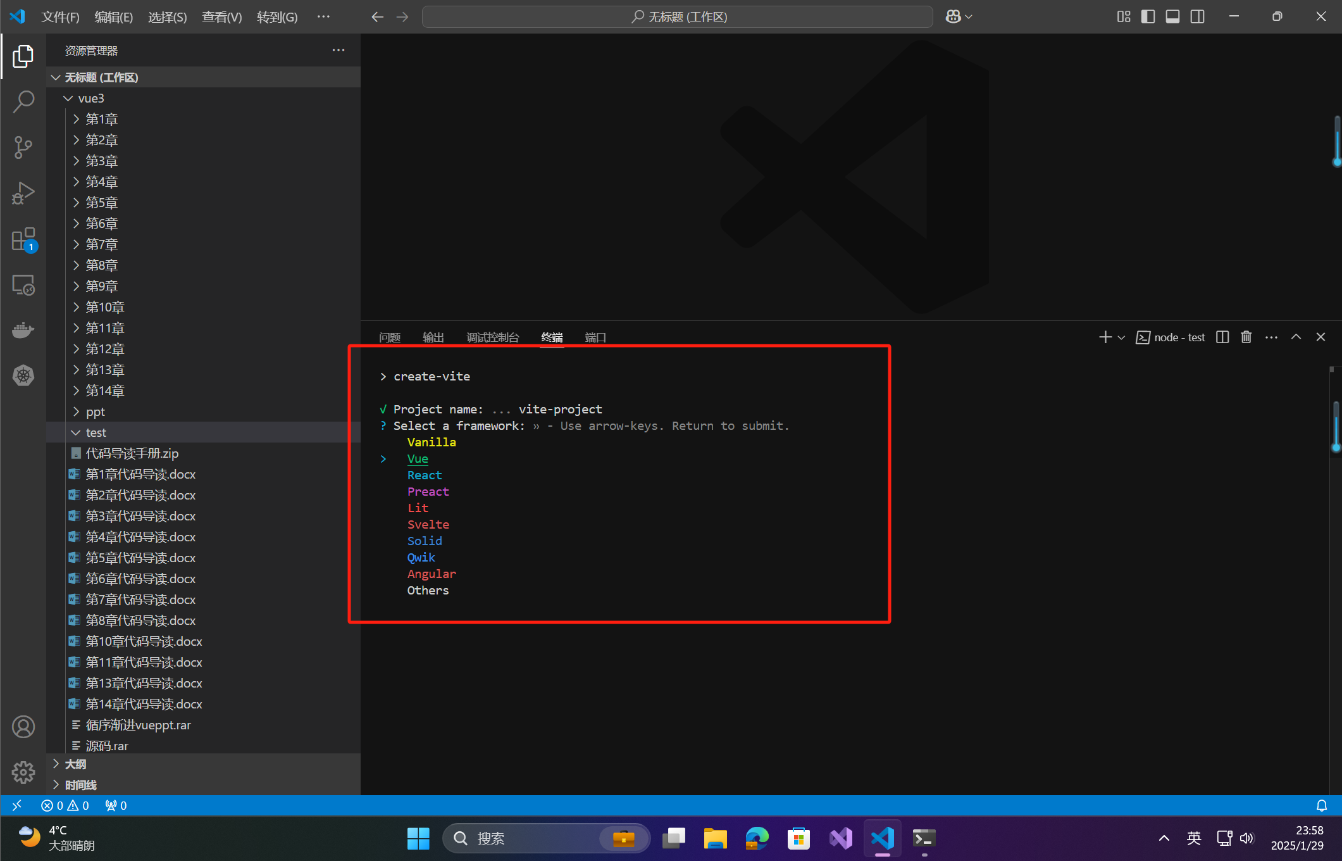
Task: Click the Kubernetes helm wheel icon
Action: [23, 375]
